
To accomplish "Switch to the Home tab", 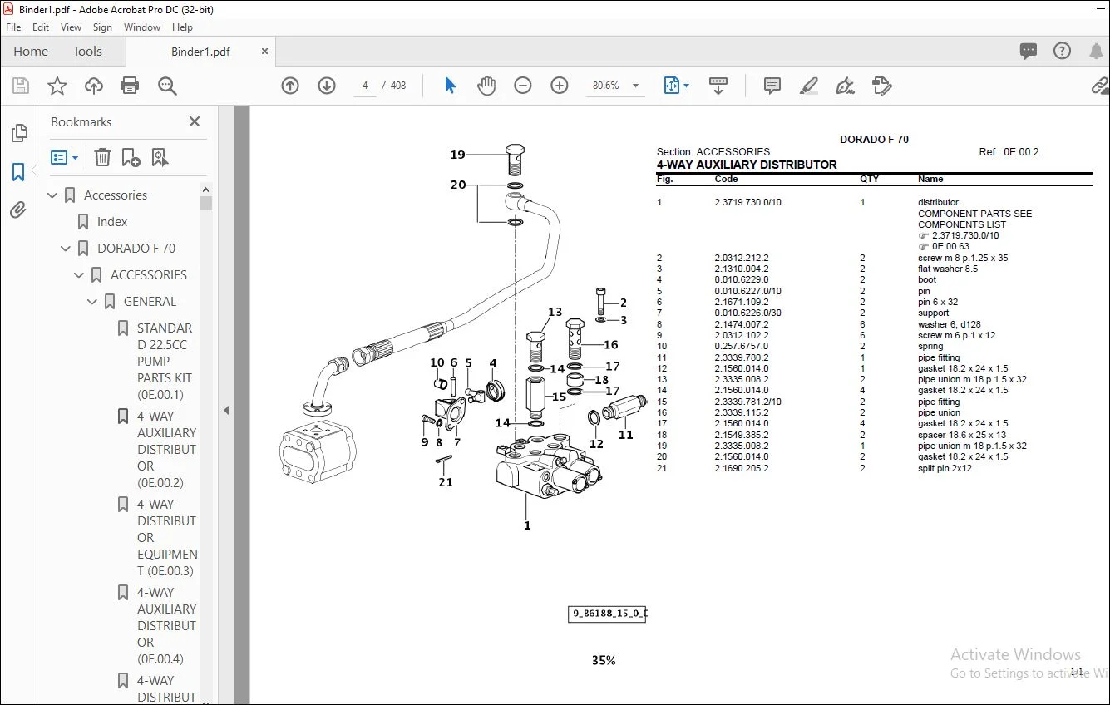I will 31,51.
